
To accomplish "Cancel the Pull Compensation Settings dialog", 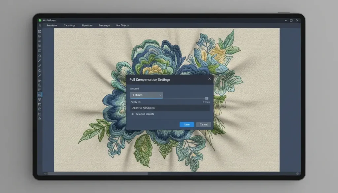I will pyautogui.click(x=203, y=124).
